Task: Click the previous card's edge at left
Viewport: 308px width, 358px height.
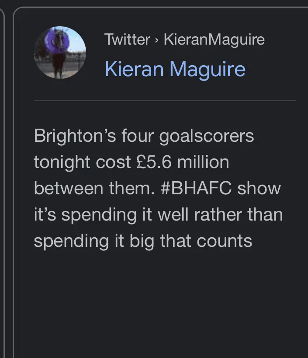Action: pyautogui.click(x=3, y=175)
